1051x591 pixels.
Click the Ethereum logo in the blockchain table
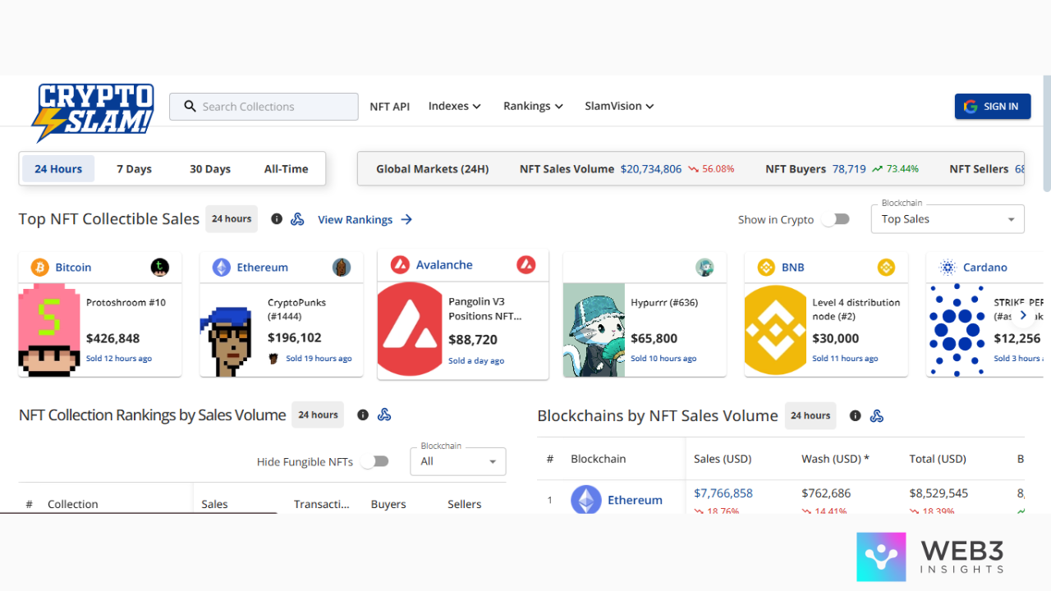click(x=586, y=500)
